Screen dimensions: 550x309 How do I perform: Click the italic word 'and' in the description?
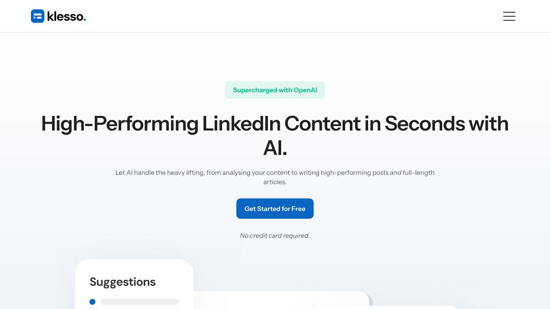[x=395, y=173]
